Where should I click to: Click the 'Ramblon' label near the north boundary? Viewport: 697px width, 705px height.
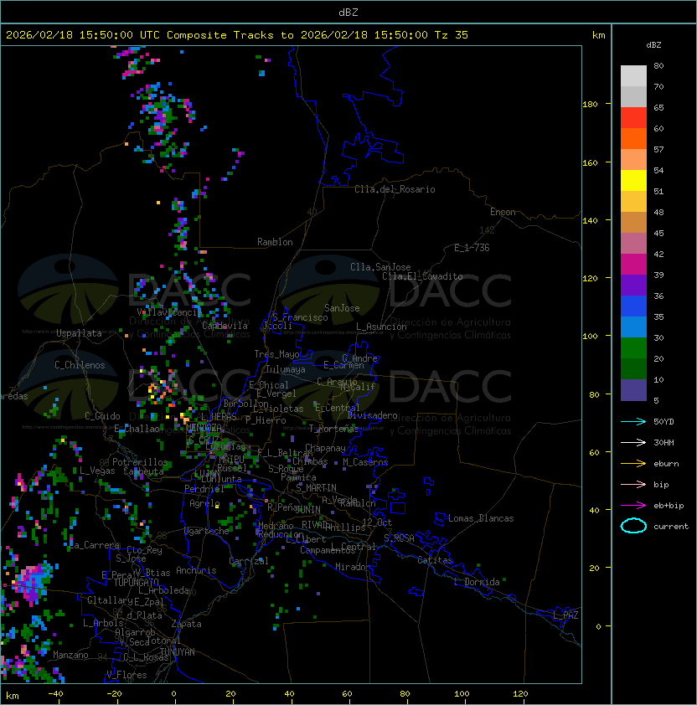pyautogui.click(x=275, y=242)
